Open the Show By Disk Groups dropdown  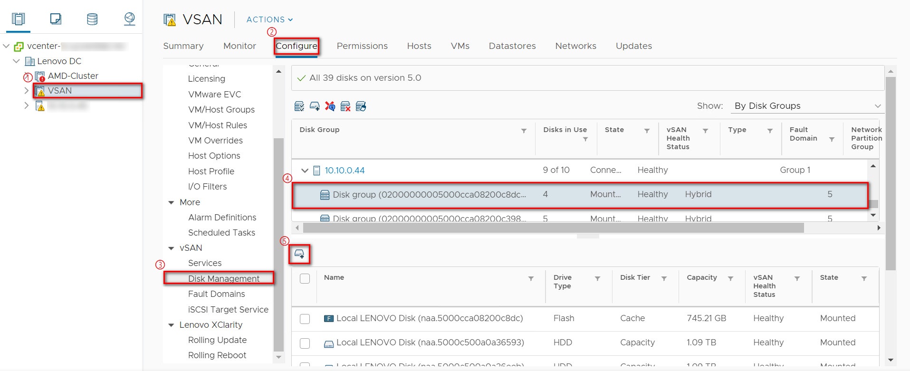pyautogui.click(x=807, y=106)
